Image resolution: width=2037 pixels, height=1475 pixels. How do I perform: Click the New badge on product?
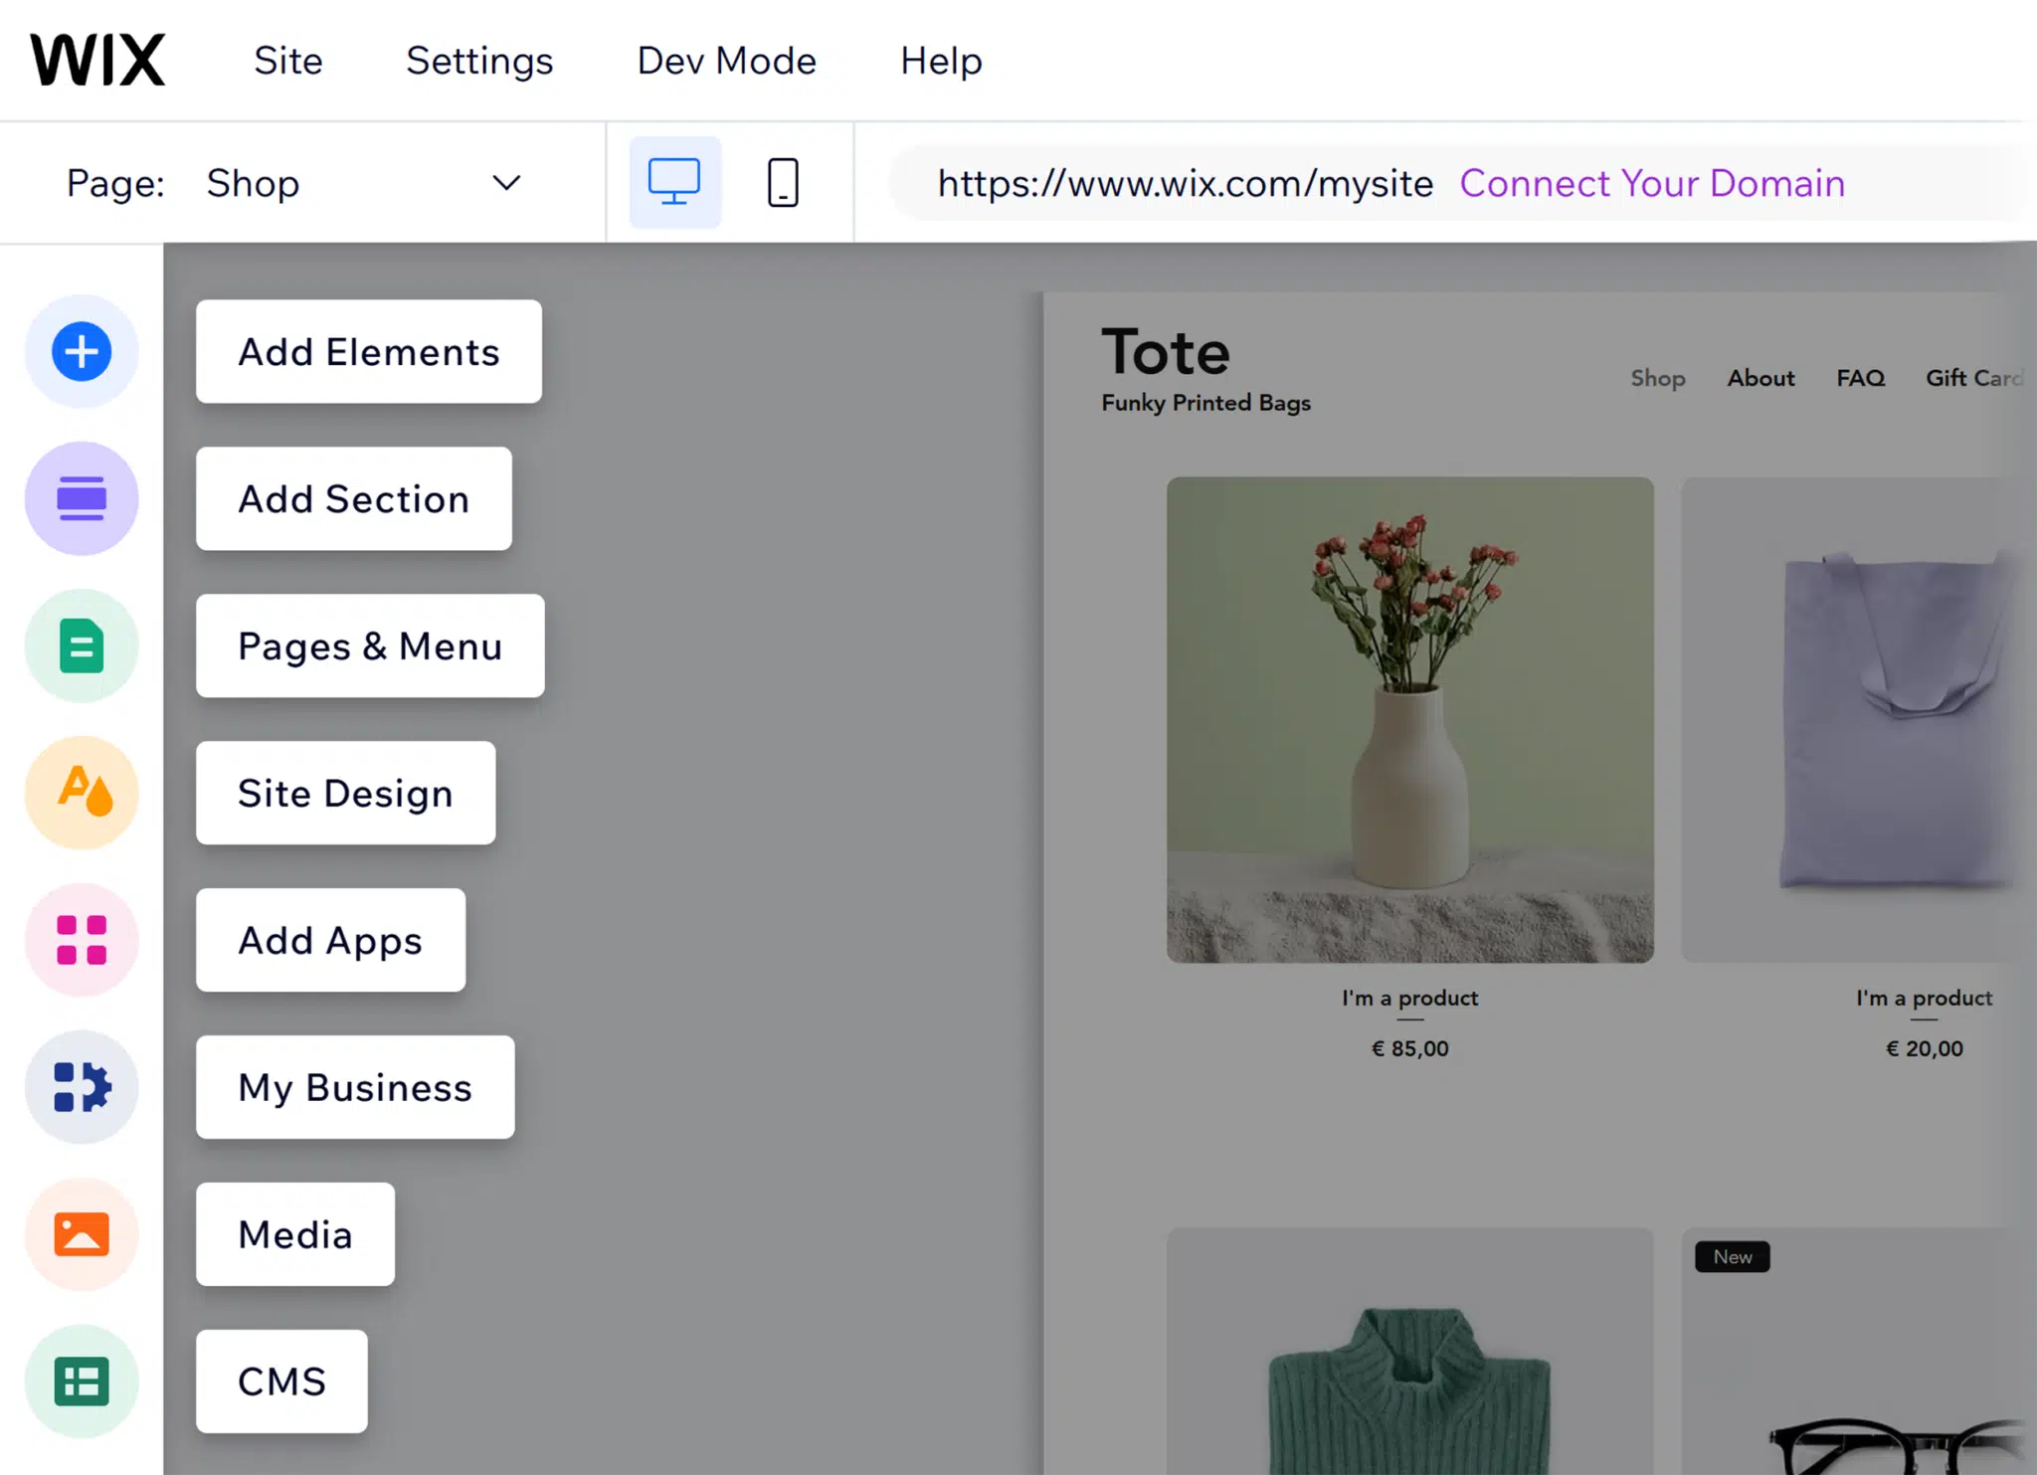[1733, 1257]
